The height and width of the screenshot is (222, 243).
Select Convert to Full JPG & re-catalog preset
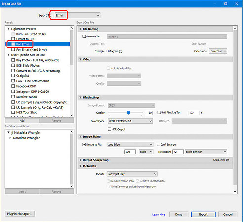click(x=38, y=71)
